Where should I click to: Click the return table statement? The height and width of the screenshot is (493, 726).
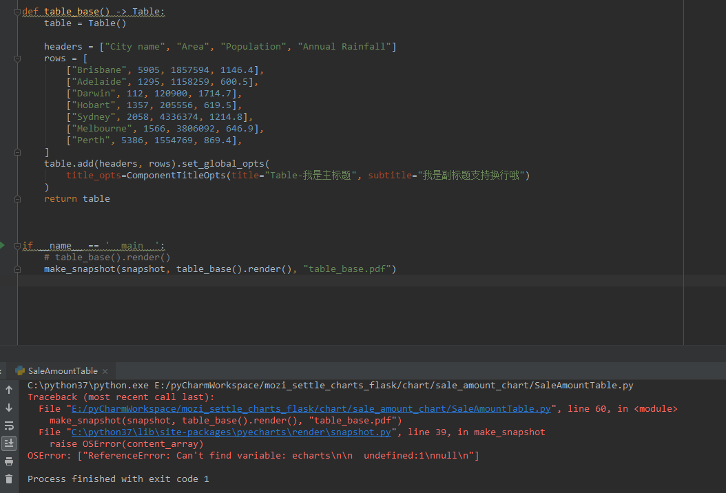tap(77, 198)
